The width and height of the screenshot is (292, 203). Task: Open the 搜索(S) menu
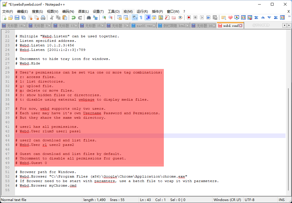point(37,12)
